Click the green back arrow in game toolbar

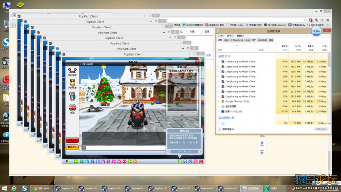click(x=76, y=162)
